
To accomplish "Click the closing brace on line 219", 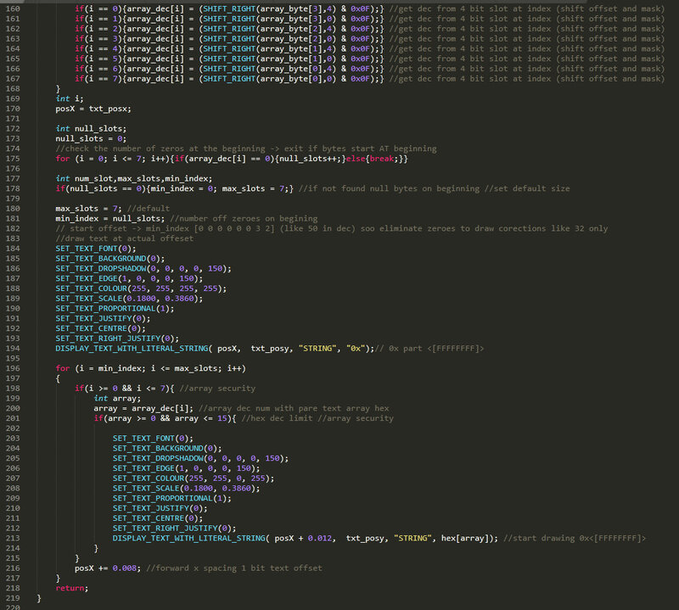I will pos(39,597).
